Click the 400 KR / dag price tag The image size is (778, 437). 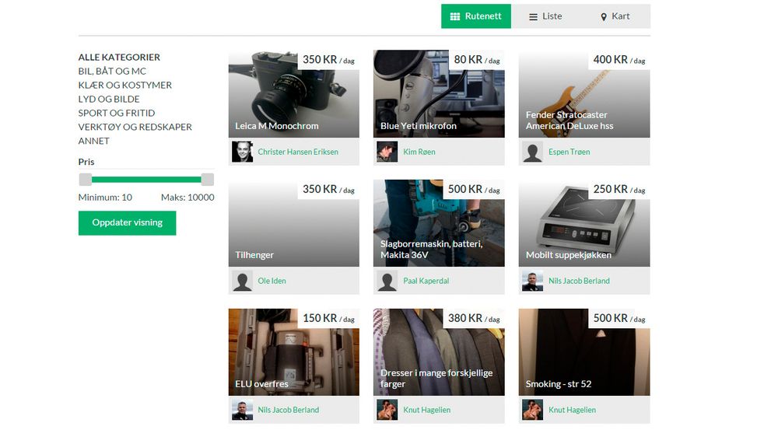619,60
